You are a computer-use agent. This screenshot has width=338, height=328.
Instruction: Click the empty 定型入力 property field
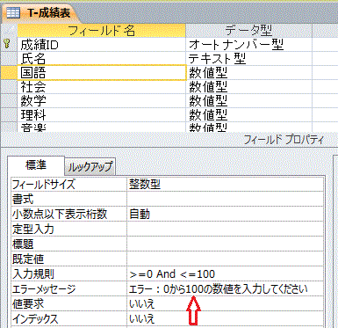pos(226,229)
